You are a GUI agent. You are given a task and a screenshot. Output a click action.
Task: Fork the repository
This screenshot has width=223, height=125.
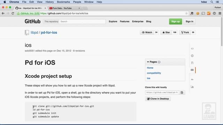click(x=185, y=32)
